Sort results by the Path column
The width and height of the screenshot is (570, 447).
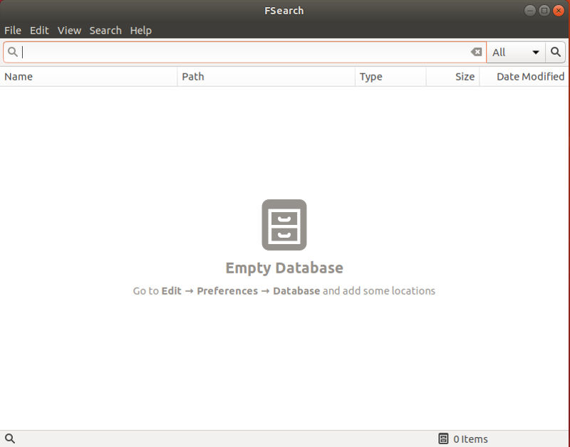(x=193, y=76)
